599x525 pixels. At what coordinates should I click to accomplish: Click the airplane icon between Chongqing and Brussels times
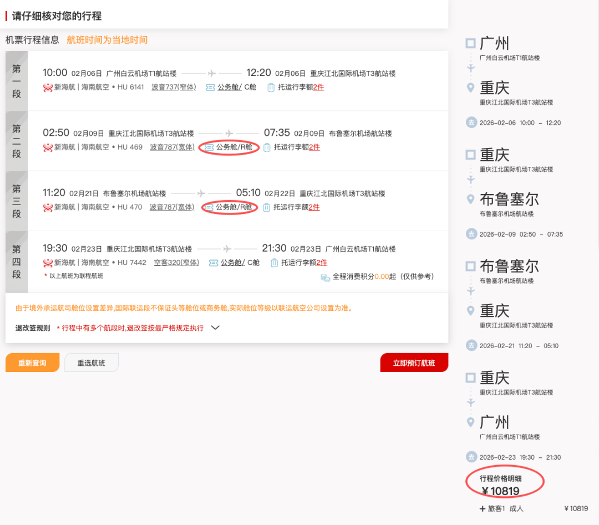[230, 132]
